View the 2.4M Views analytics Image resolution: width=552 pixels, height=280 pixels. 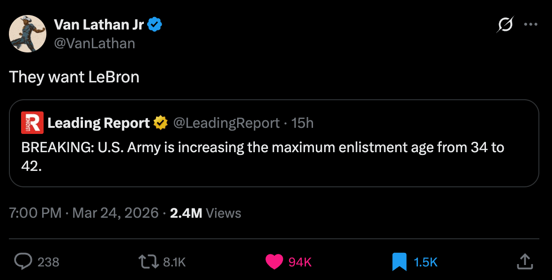(x=205, y=213)
